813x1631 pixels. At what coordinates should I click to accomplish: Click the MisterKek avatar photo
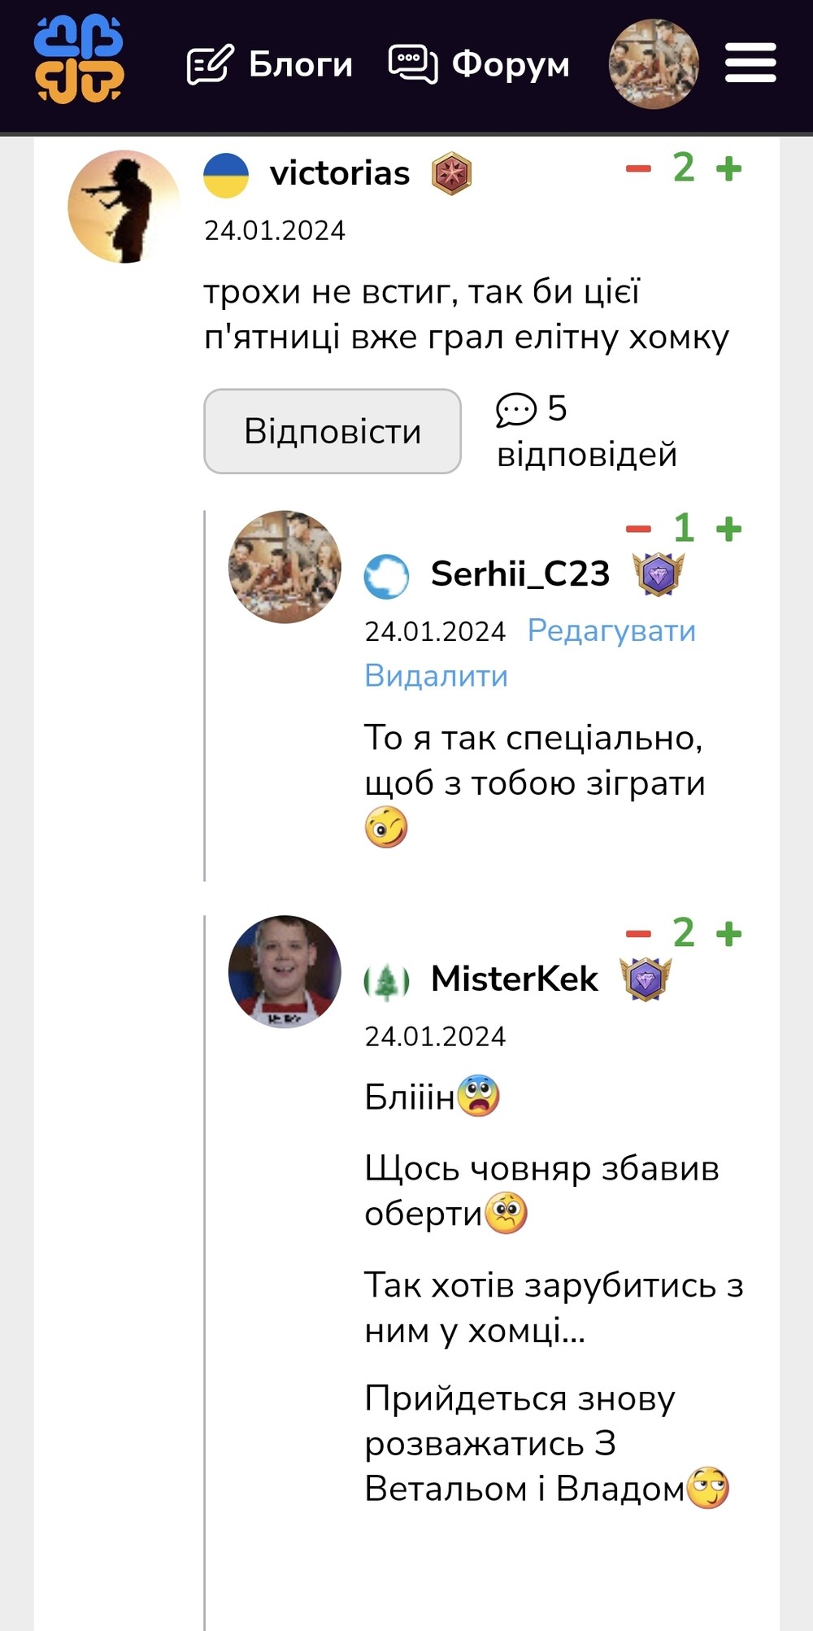click(285, 972)
